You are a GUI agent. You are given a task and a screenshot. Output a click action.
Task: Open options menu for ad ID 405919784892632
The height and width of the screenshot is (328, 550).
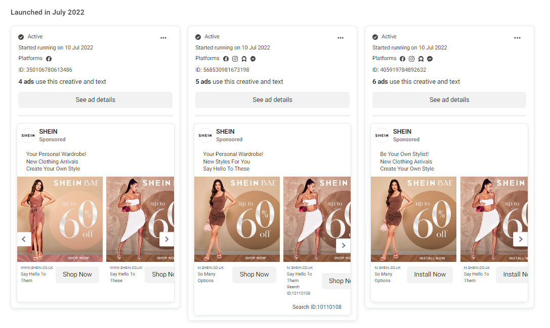518,38
